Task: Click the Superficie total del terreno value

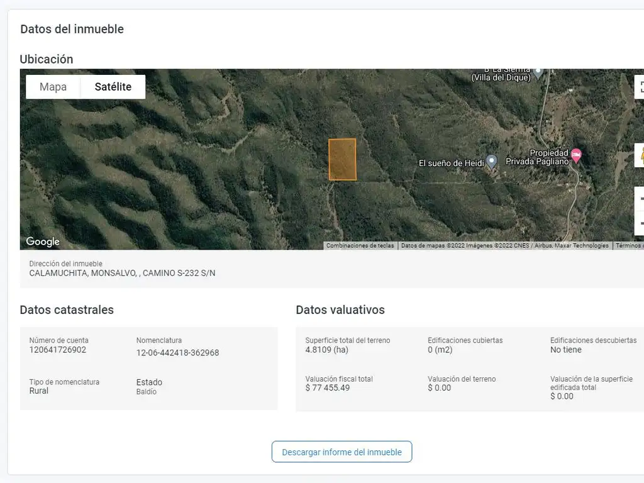Action: tap(326, 350)
